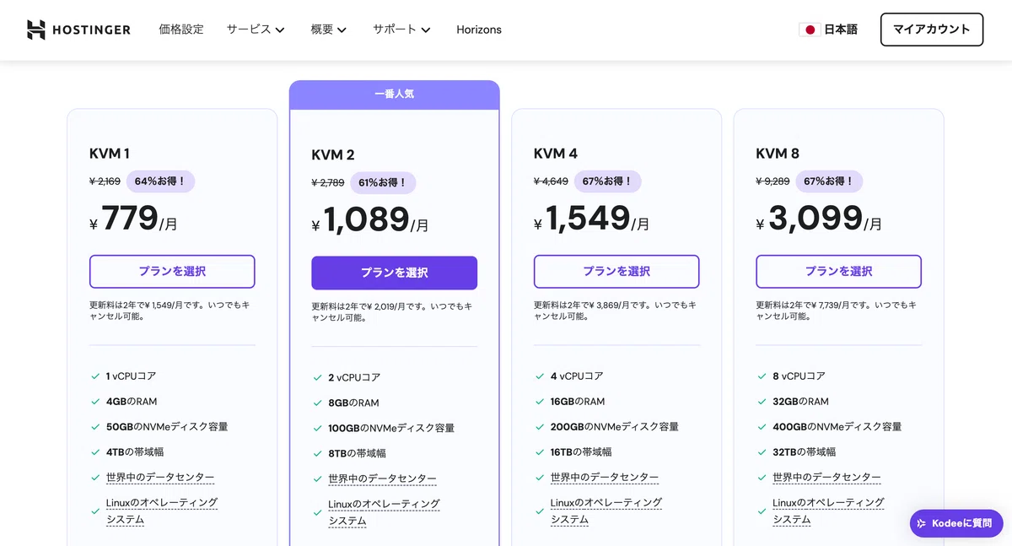Click the checkmark beside 200GBのNVMeディスク容量
The height and width of the screenshot is (546, 1012).
click(x=540, y=427)
